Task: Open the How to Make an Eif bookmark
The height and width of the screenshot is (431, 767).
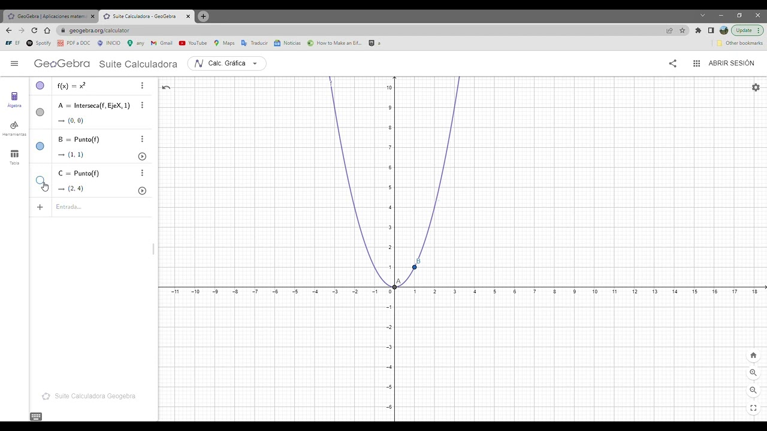Action: coord(335,43)
